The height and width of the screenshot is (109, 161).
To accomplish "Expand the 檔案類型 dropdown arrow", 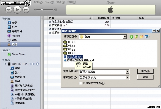I will pos(127,78).
